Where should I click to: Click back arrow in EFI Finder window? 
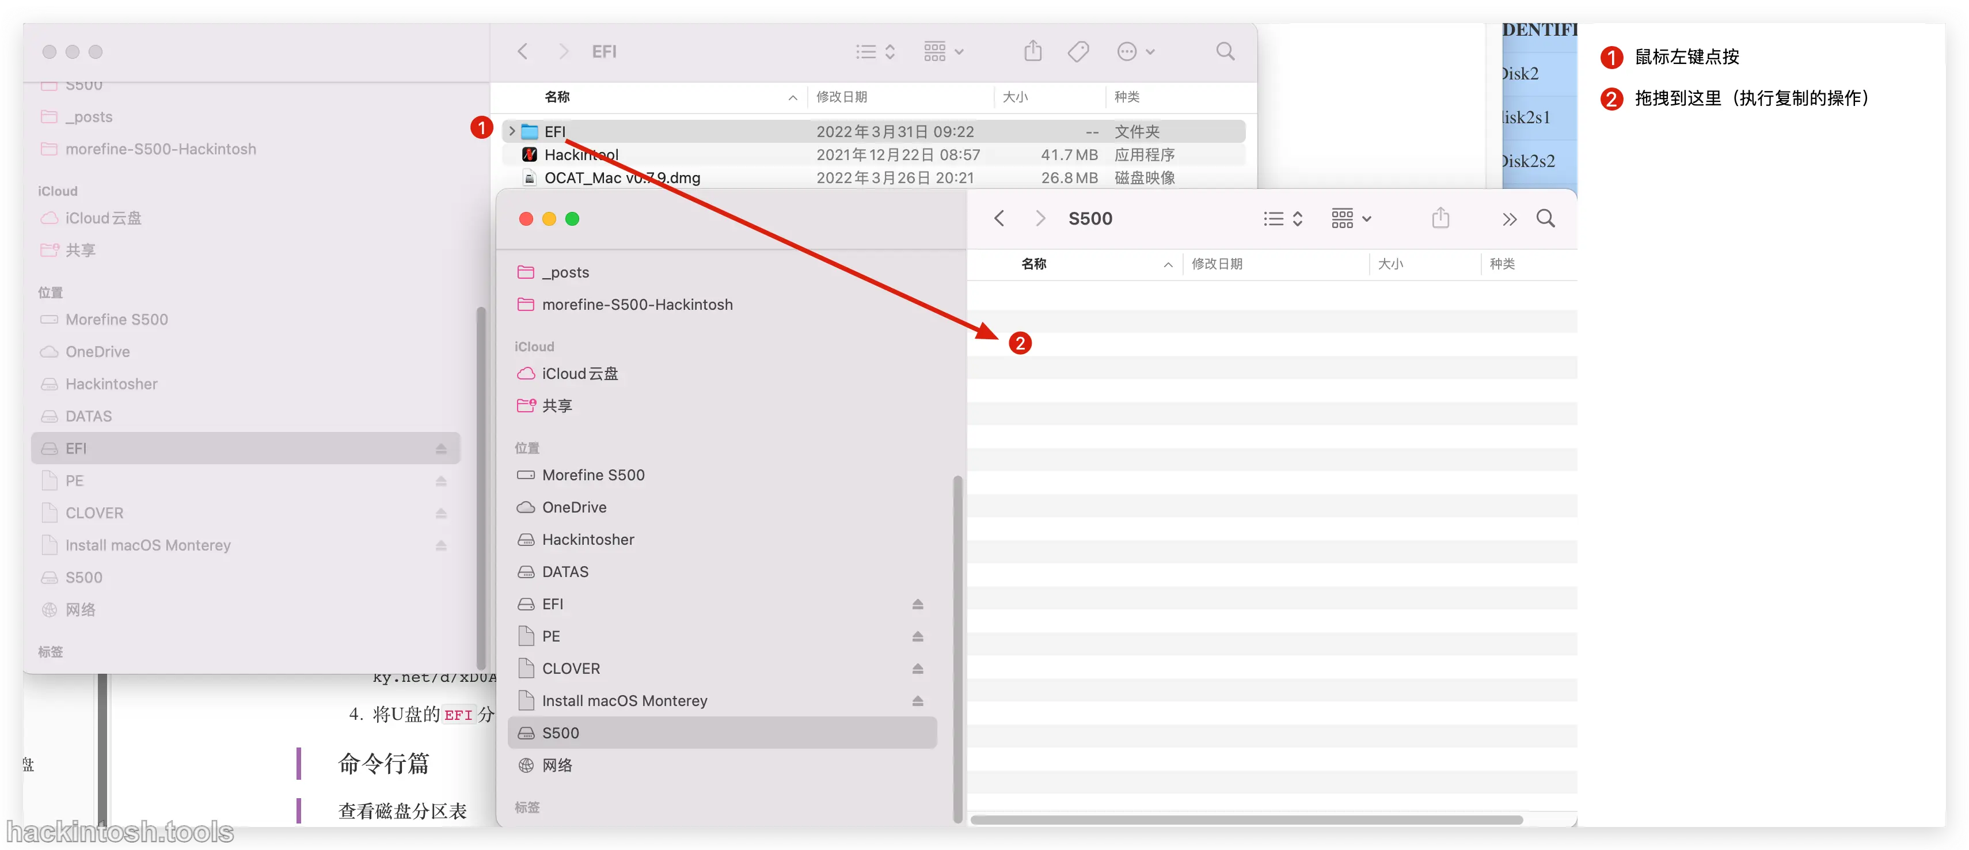(523, 51)
